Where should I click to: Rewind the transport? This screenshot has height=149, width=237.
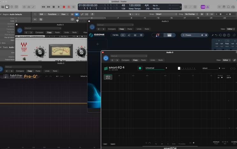click(x=43, y=7)
